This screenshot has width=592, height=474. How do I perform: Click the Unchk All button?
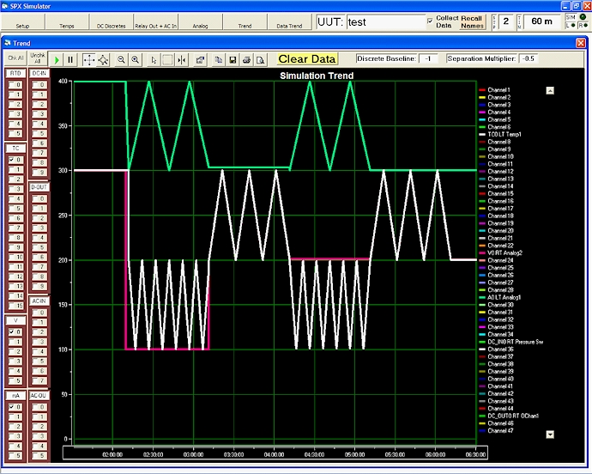pyautogui.click(x=38, y=58)
